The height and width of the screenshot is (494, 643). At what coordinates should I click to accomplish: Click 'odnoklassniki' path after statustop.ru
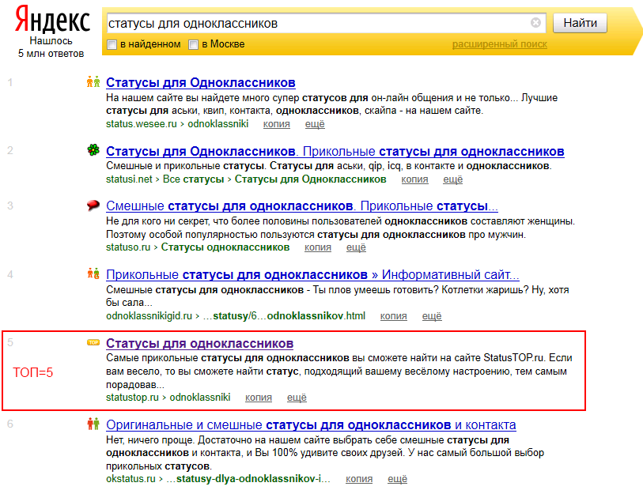point(200,398)
